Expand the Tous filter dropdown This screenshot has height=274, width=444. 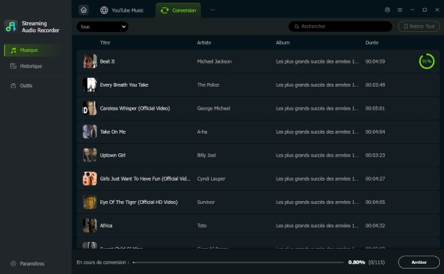click(102, 27)
